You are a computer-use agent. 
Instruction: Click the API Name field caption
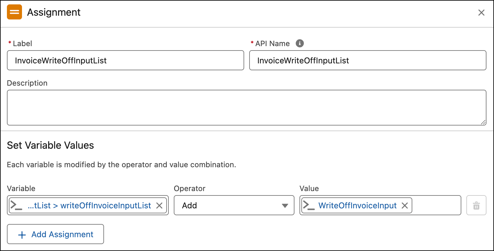272,44
